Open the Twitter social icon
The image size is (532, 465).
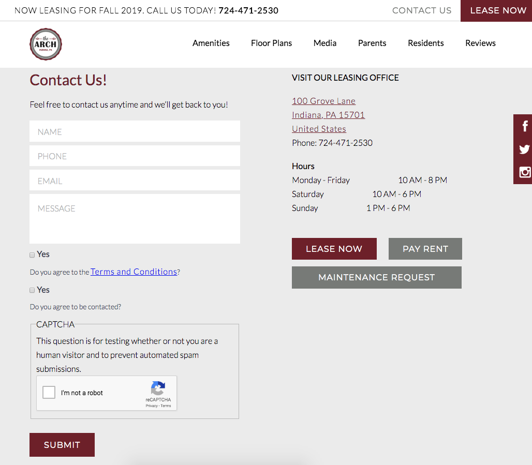coord(525,149)
